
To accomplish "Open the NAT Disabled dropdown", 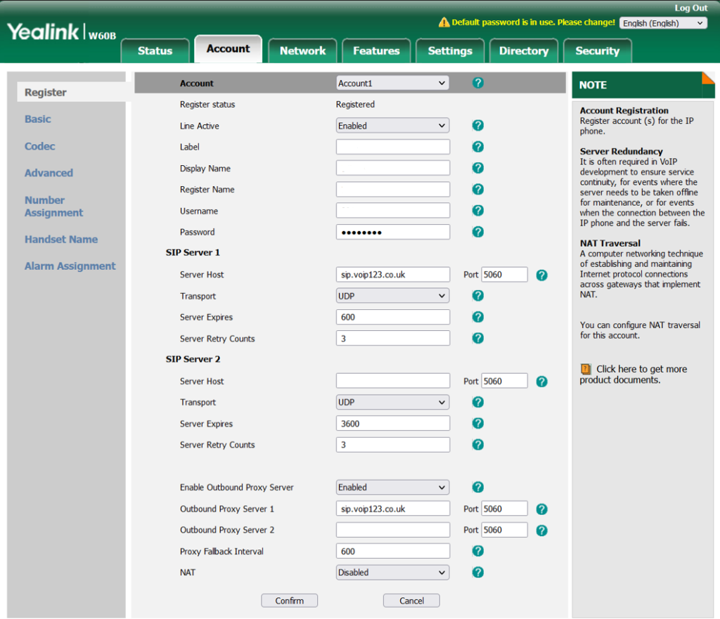I will 392,573.
